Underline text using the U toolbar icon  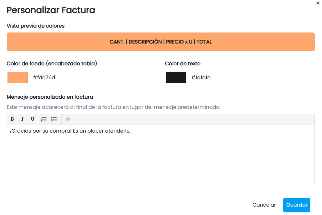(33, 119)
